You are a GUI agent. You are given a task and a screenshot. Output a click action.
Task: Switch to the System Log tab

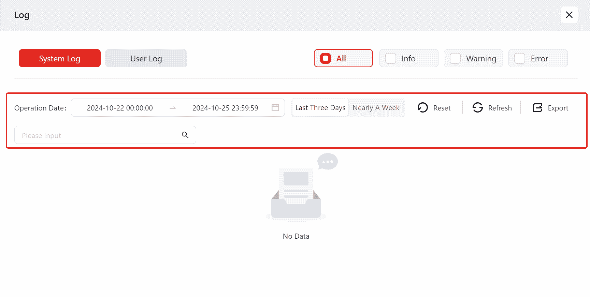[x=60, y=58]
